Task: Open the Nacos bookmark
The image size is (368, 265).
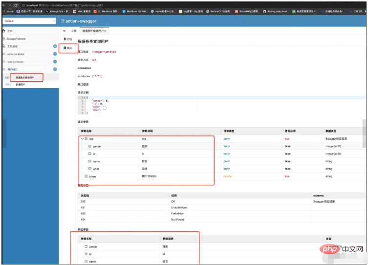Action: 8,11
